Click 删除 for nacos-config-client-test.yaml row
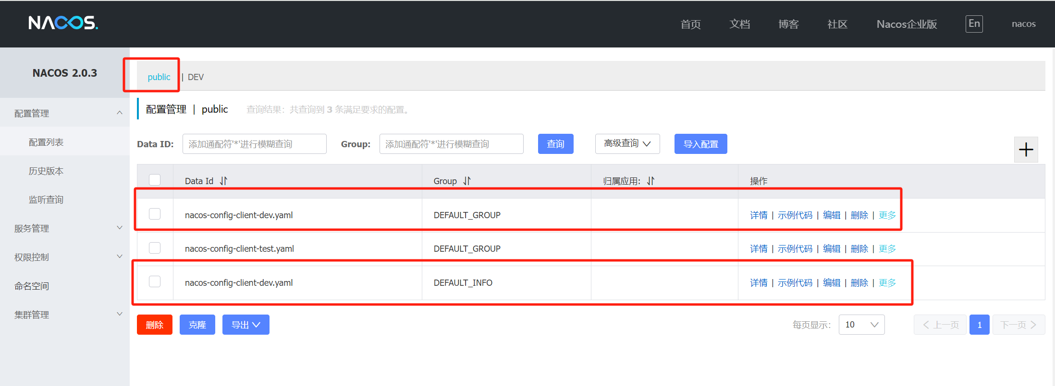Viewport: 1055px width, 386px height. point(859,249)
